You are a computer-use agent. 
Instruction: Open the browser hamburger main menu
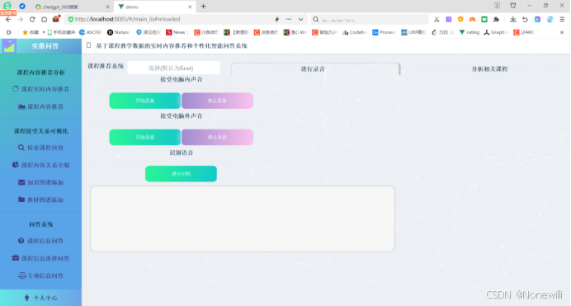[562, 19]
